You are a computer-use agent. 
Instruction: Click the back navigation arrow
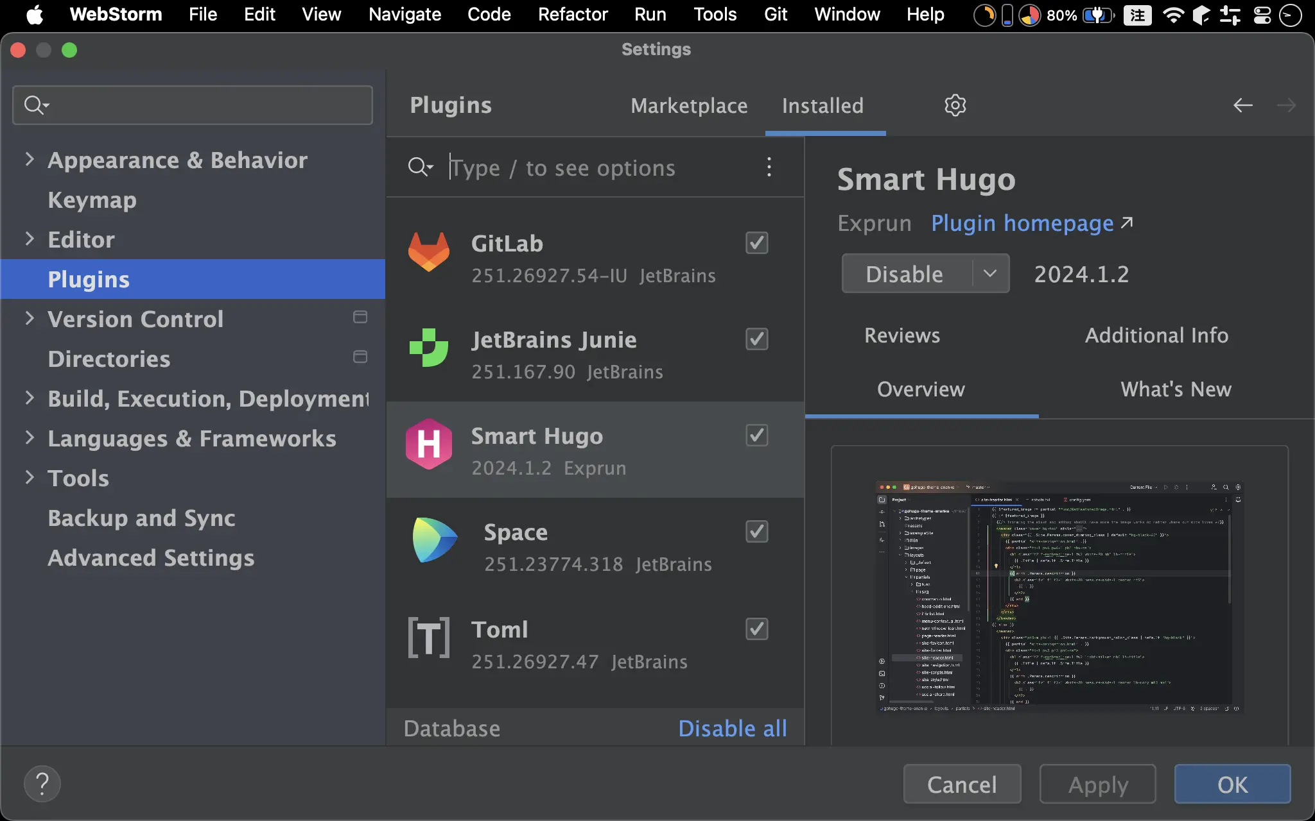click(1243, 105)
